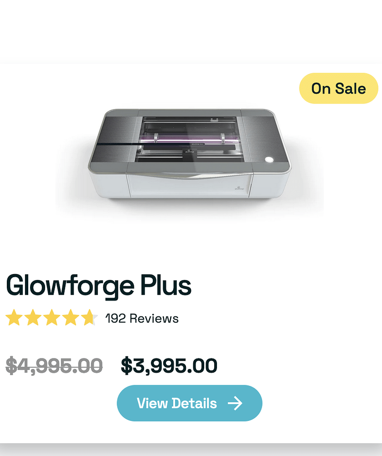Click the On Sale badge
Viewport: 382px width, 456px height.
[338, 88]
